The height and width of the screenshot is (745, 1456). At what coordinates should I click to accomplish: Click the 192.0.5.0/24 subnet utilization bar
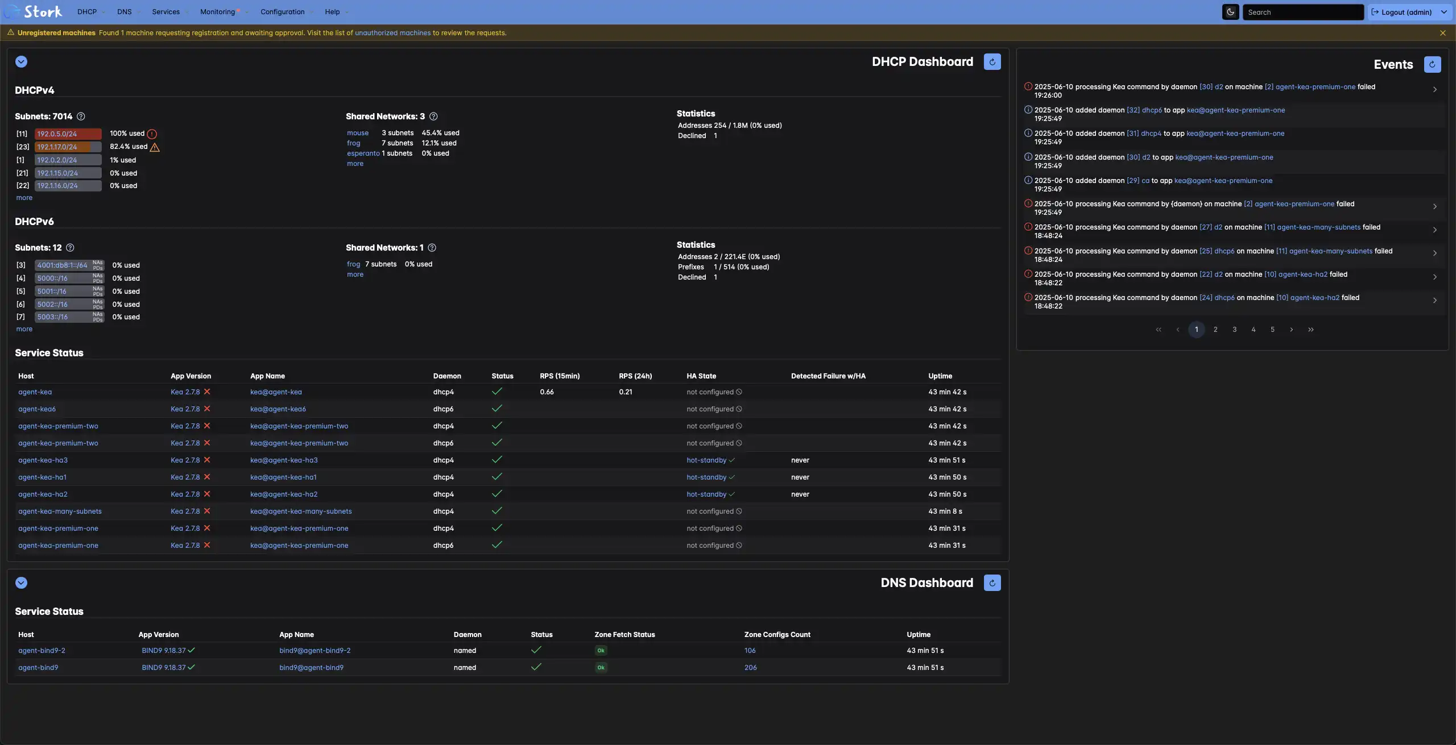coord(68,134)
